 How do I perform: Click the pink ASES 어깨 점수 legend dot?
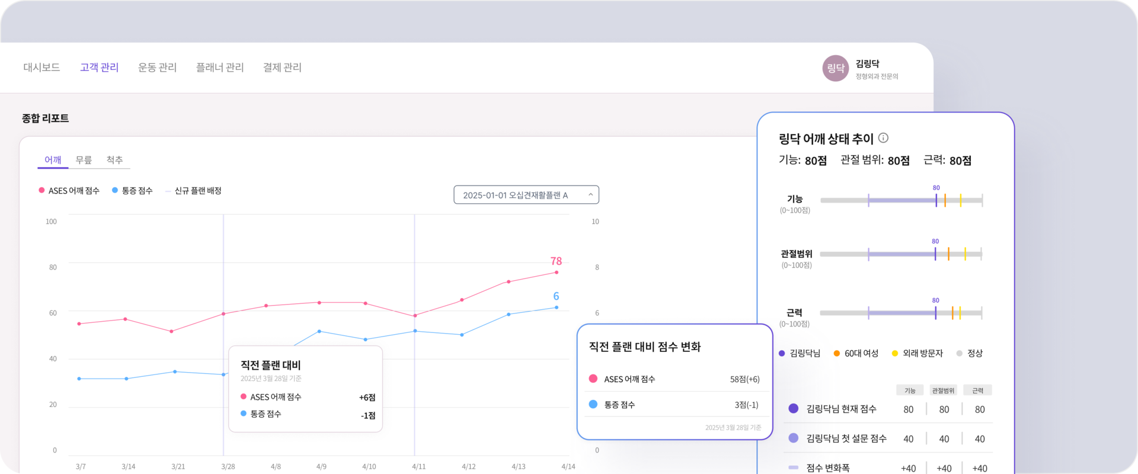pos(40,190)
